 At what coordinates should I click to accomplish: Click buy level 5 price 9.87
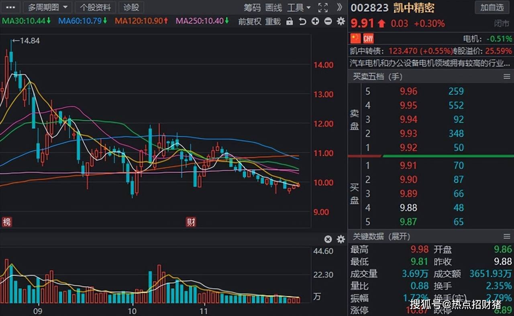click(x=408, y=222)
